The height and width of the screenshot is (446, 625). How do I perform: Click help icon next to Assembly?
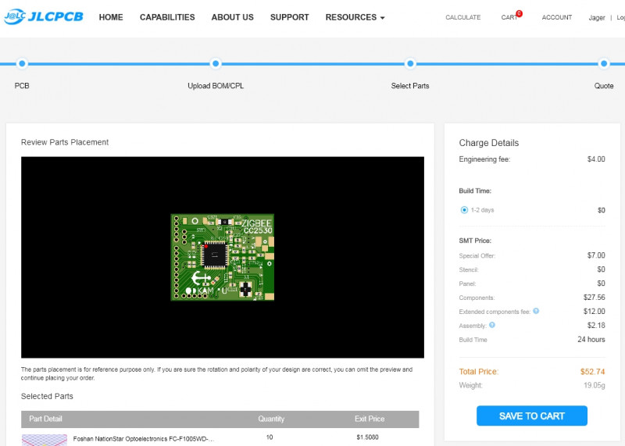(492, 325)
